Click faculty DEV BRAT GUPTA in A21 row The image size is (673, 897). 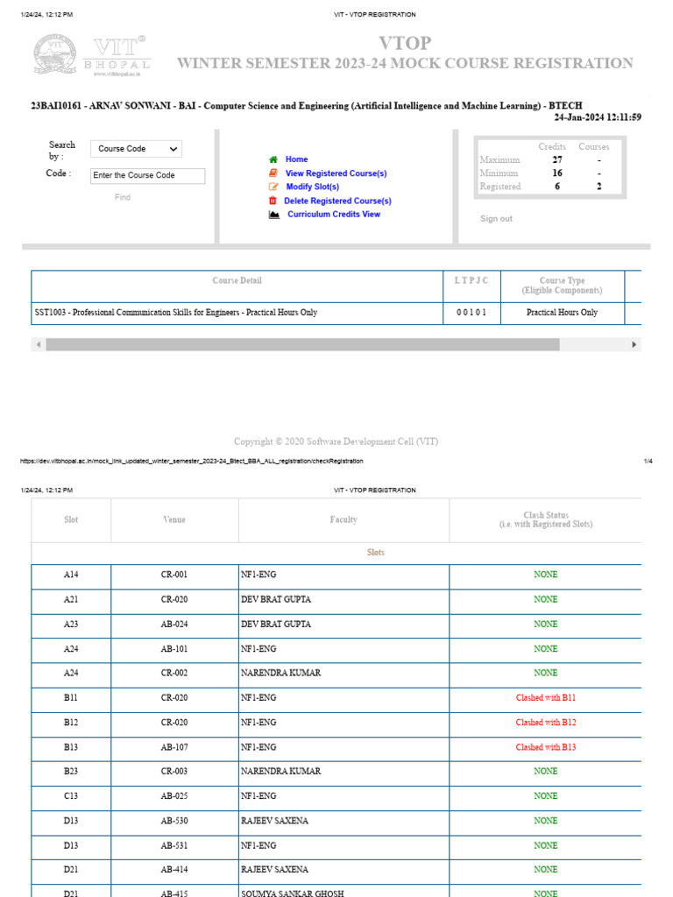276,599
